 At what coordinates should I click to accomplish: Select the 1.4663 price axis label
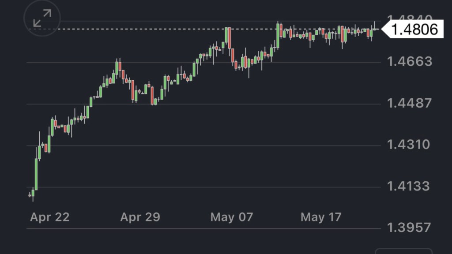coord(409,61)
